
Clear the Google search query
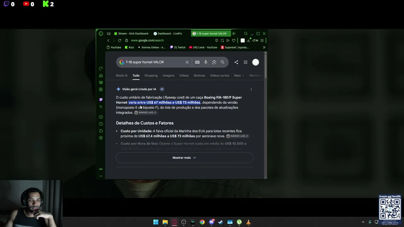point(187,62)
